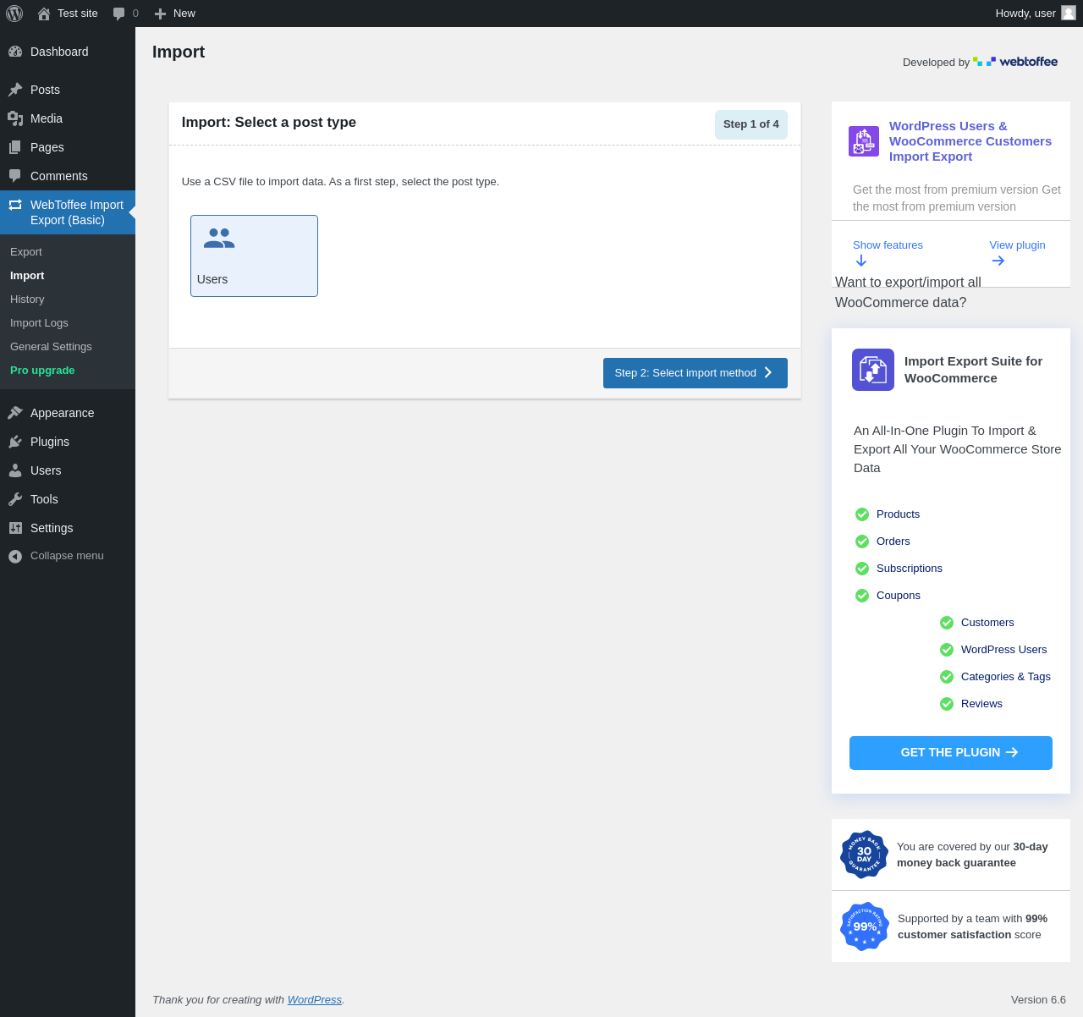Open the Test site home icon
The width and height of the screenshot is (1083, 1017).
click(x=44, y=14)
